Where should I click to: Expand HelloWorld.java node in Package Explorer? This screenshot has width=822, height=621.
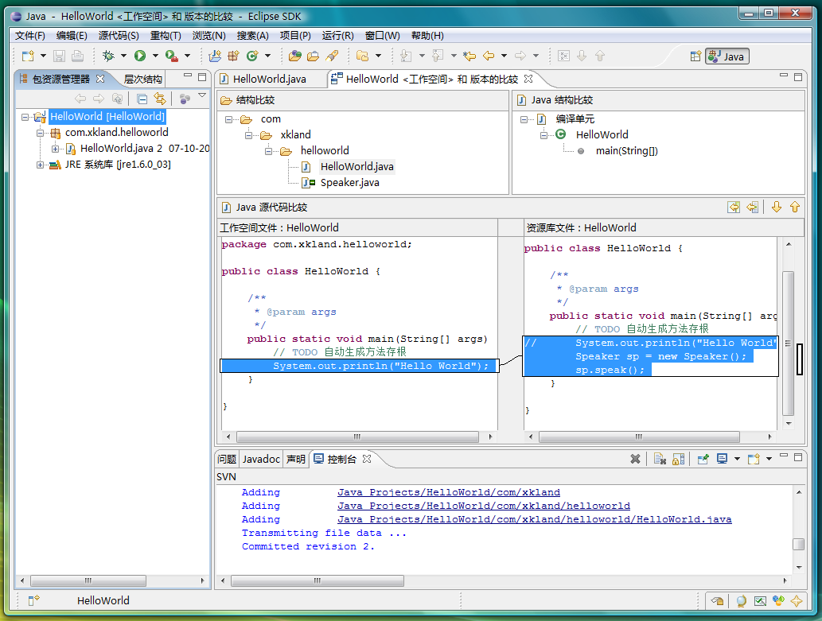point(55,149)
